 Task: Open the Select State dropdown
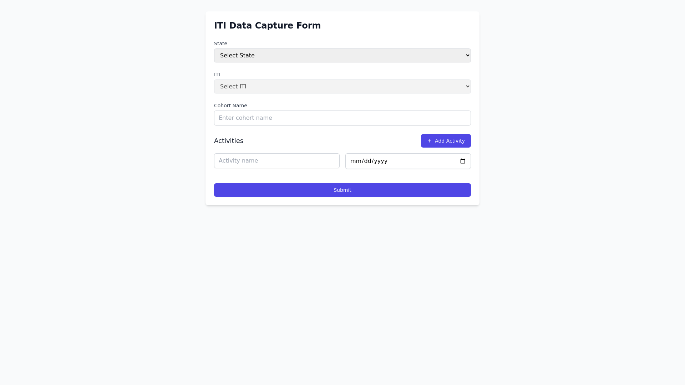[x=342, y=55]
